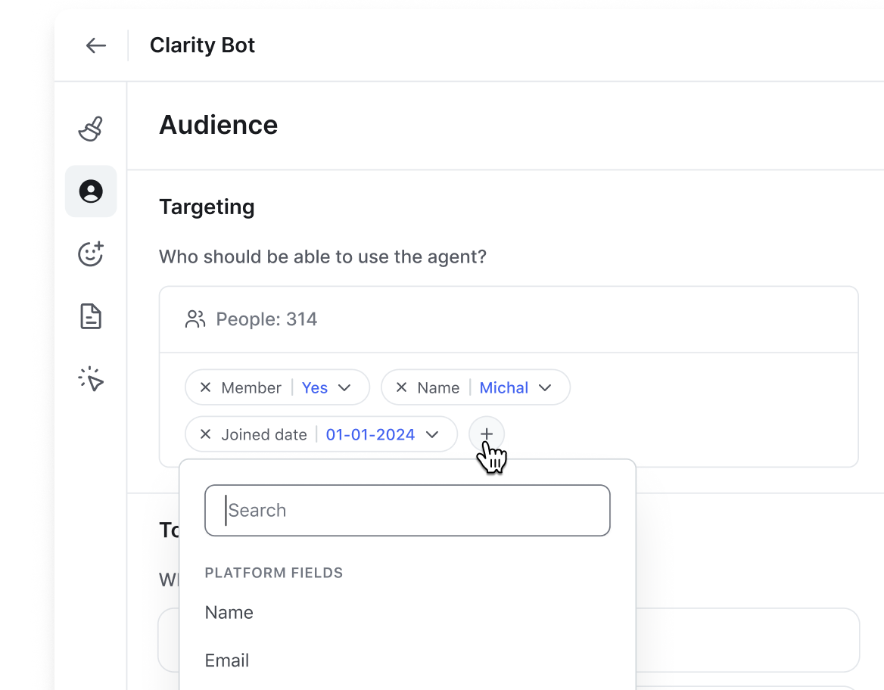Viewport: 884px width, 690px height.
Task: Remove the Name Michal filter
Action: [401, 387]
